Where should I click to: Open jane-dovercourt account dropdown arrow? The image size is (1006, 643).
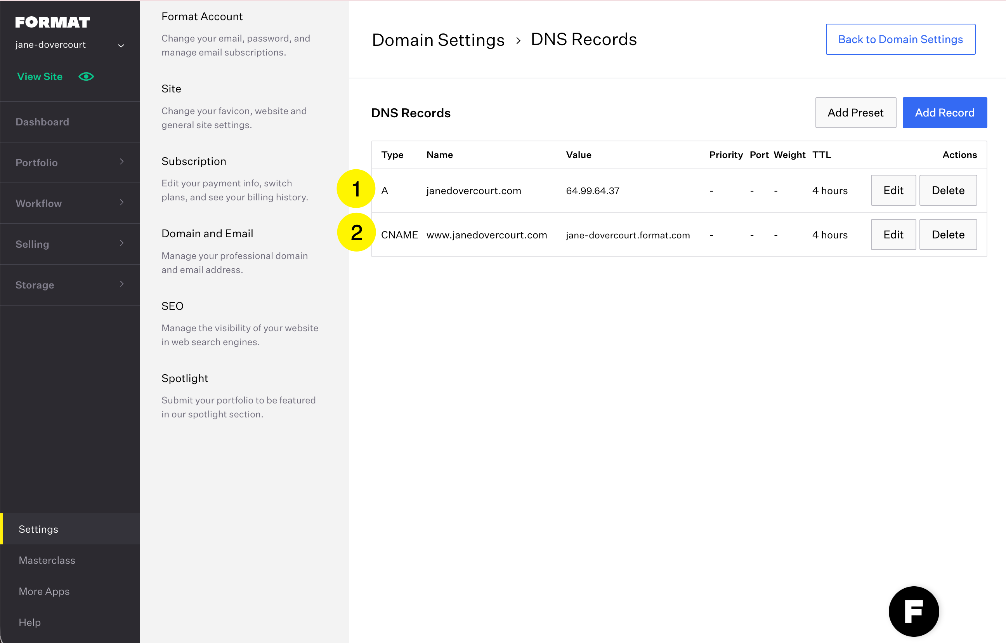(x=121, y=45)
